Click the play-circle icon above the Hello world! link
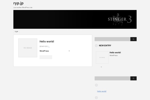The height and width of the screenshot is (100, 150). click(96, 85)
